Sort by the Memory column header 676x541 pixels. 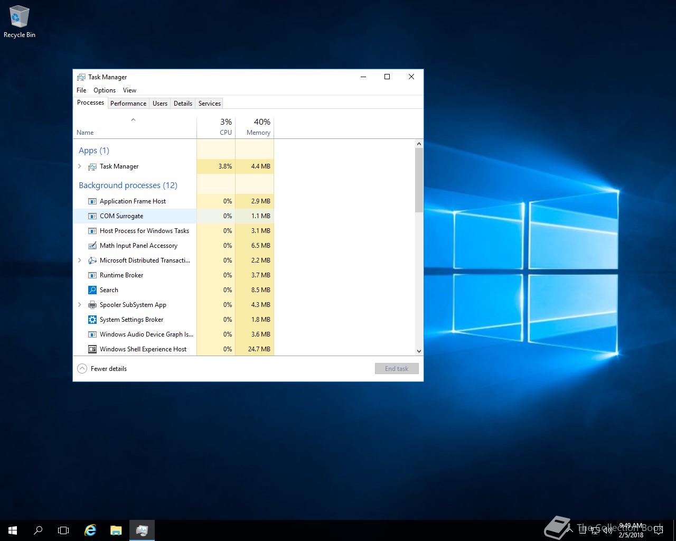click(x=255, y=127)
